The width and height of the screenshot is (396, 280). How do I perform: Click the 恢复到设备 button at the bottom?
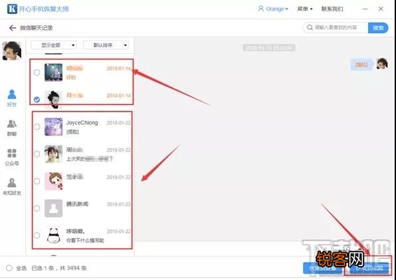[x=322, y=268]
